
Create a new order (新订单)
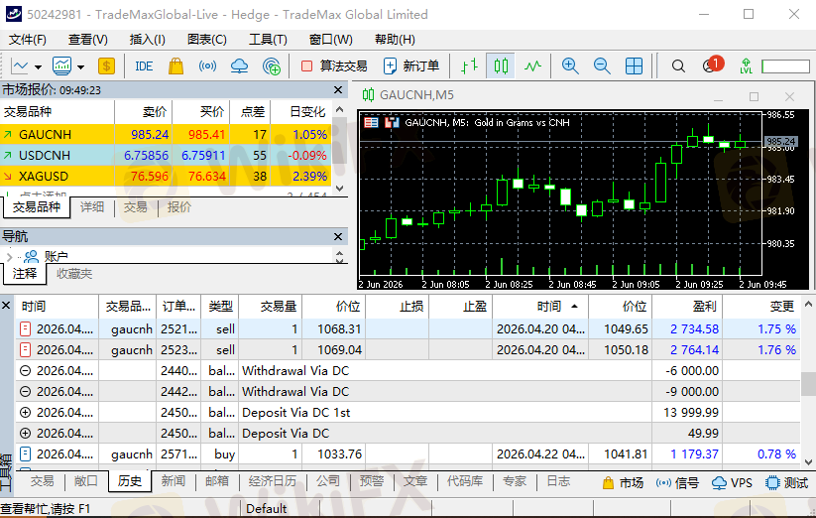click(x=411, y=66)
